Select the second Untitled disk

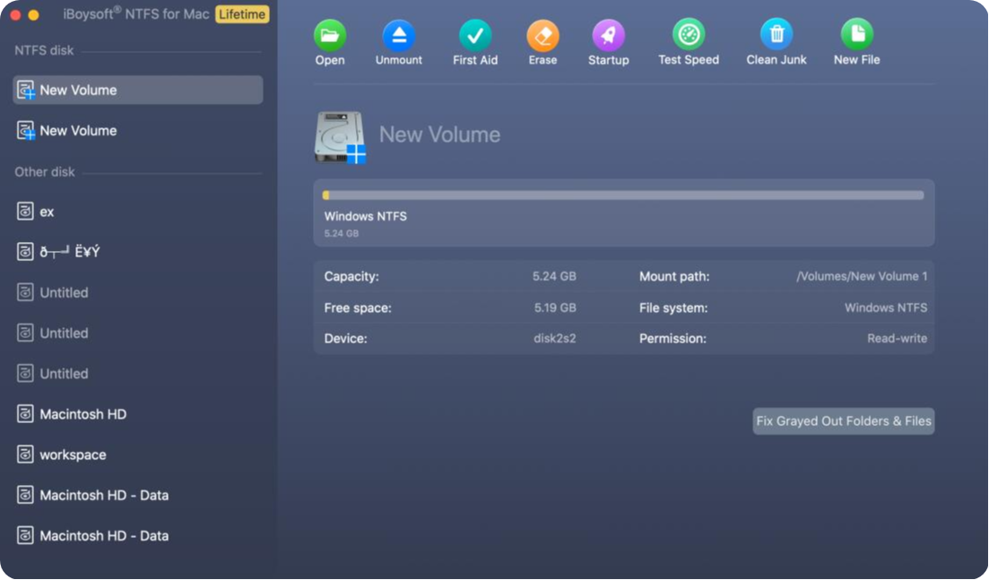click(137, 333)
